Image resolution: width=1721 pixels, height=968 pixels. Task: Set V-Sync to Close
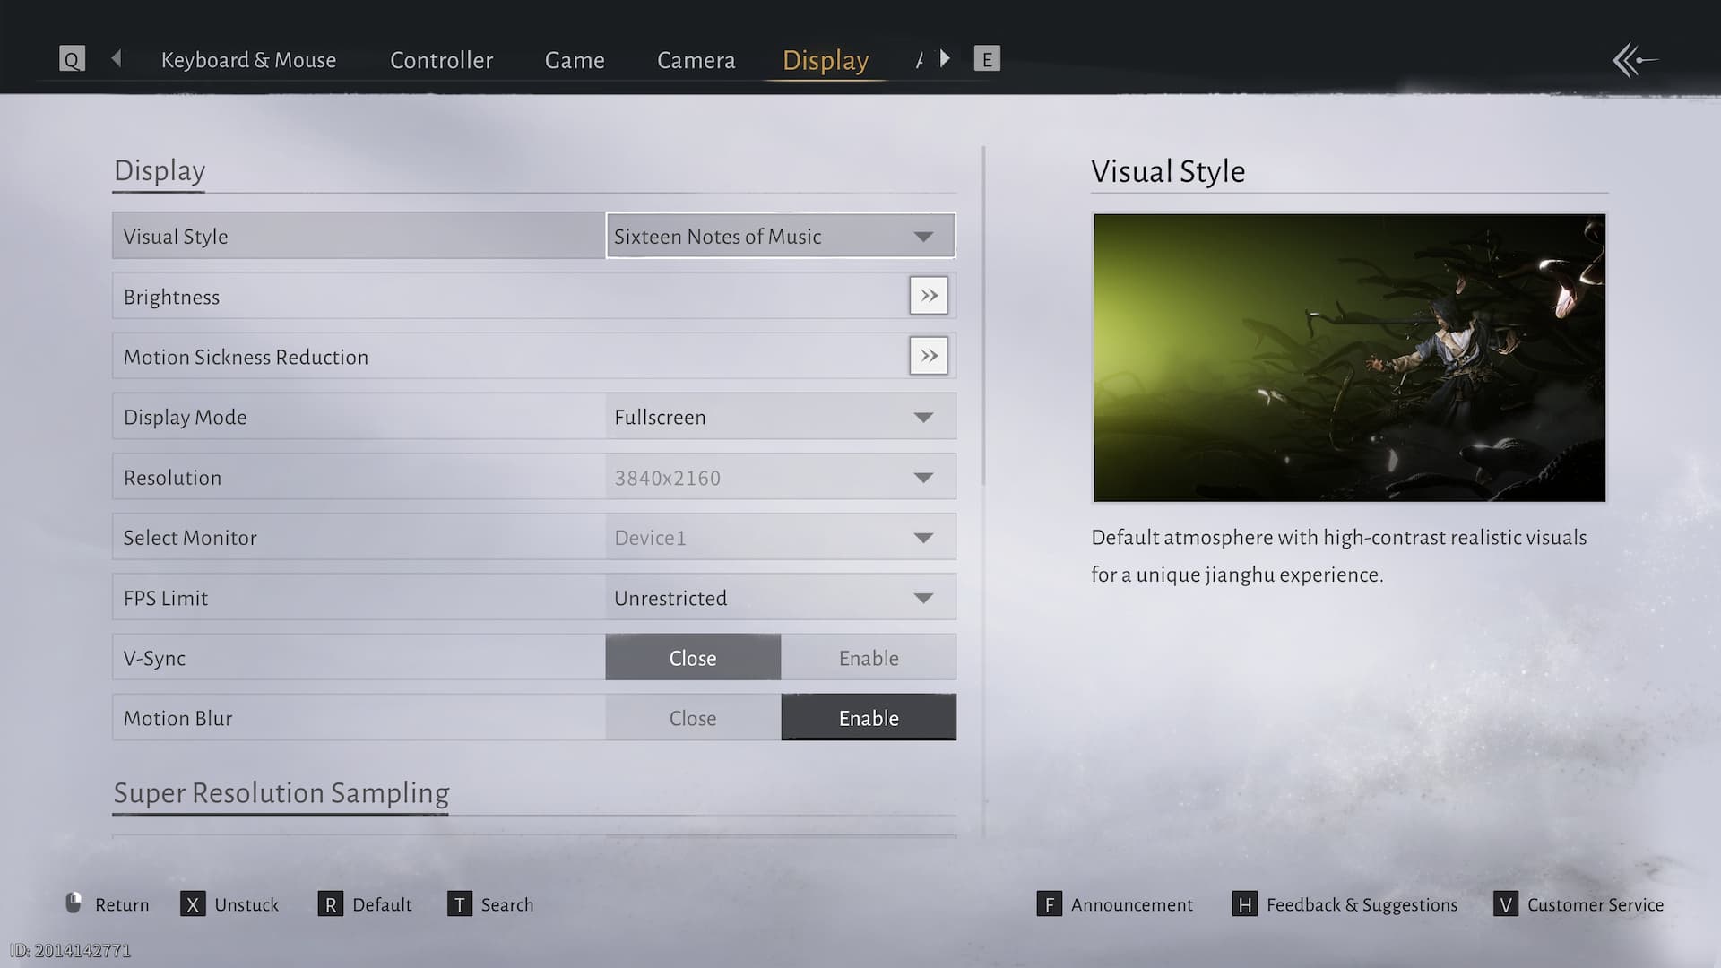click(x=693, y=658)
